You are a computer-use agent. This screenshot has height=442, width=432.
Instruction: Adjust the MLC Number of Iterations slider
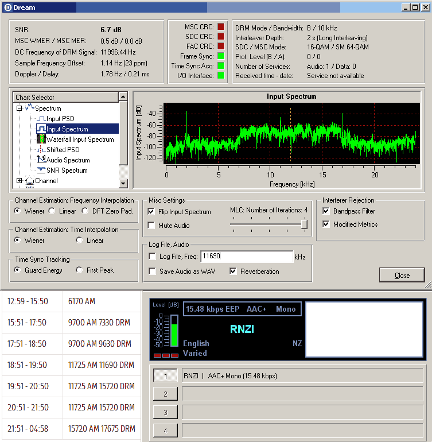(x=304, y=224)
